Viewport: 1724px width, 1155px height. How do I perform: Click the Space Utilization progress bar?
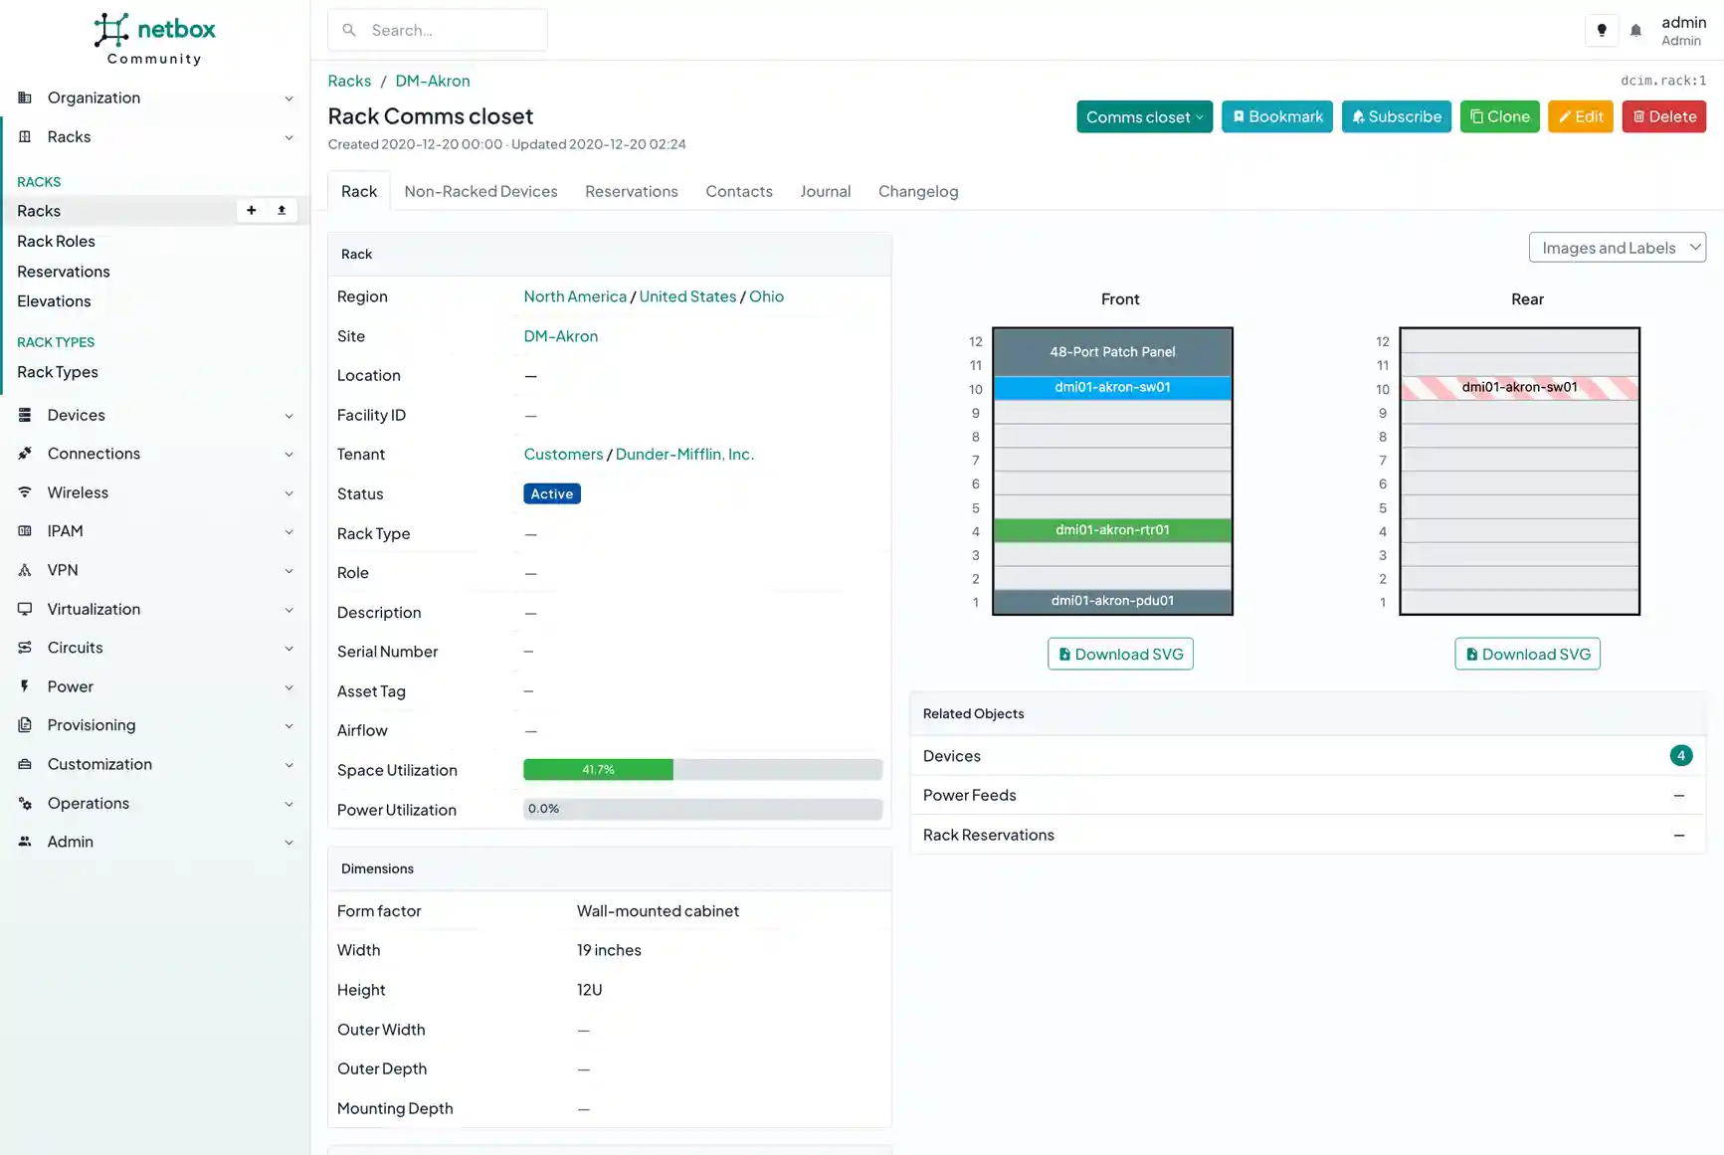coord(702,770)
